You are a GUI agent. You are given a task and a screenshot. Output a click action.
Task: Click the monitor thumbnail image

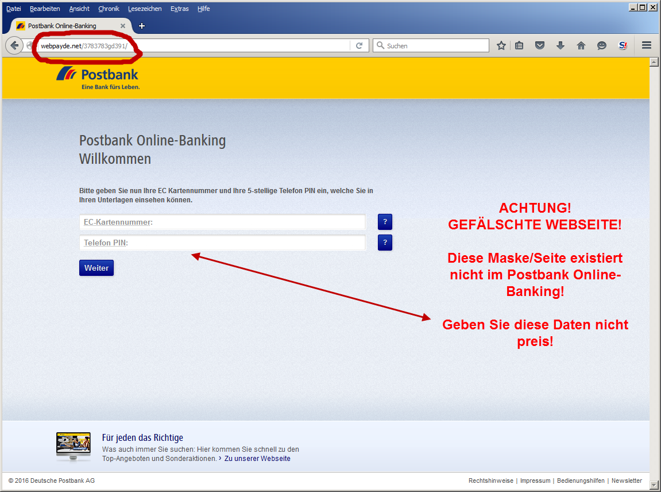[x=74, y=447]
